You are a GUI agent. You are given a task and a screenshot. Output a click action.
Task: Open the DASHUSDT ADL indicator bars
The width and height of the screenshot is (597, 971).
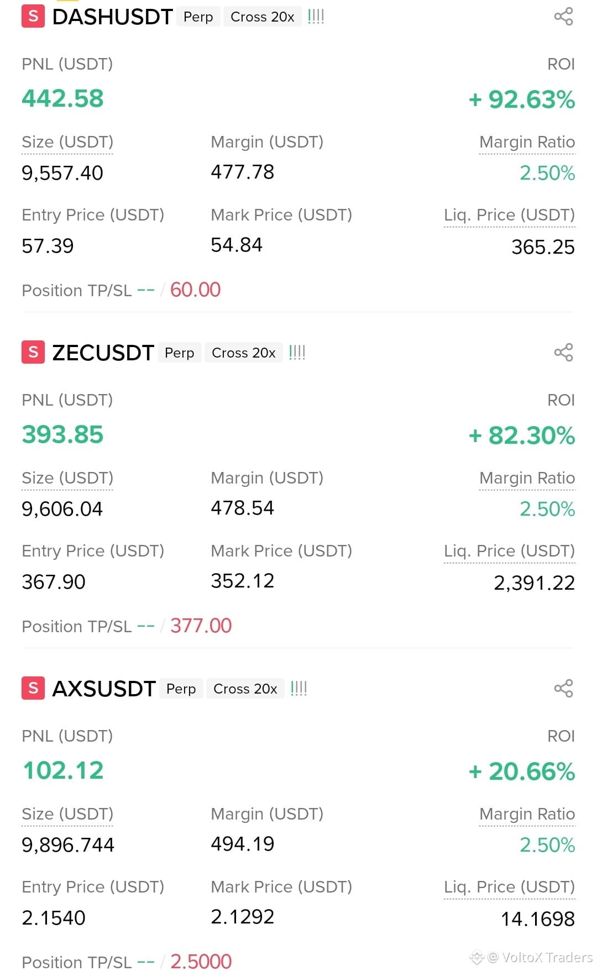316,17
